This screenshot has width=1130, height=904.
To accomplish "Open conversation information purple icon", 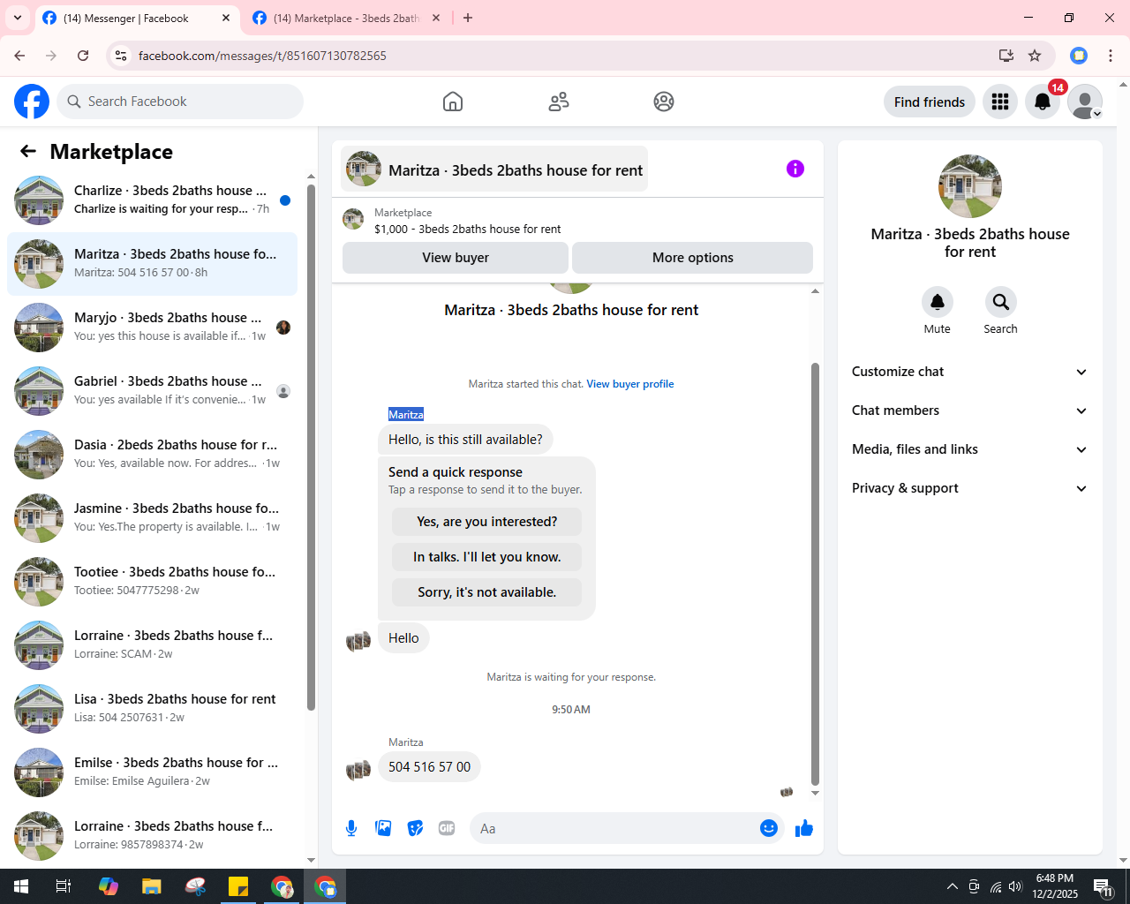I will coord(795,169).
